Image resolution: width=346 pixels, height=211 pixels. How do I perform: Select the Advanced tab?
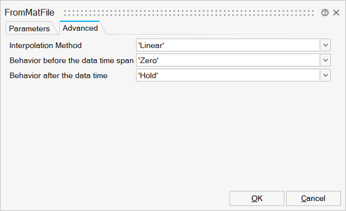(80, 28)
